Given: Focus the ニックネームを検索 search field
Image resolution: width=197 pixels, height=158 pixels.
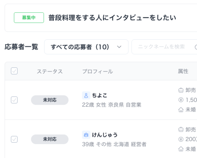Looking at the screenshot, I should (x=162, y=47).
